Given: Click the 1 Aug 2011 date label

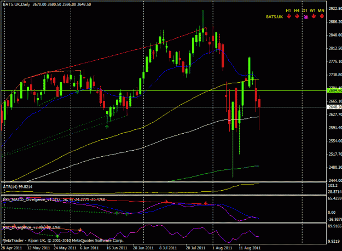Looking at the screenshot, I should (222, 248).
